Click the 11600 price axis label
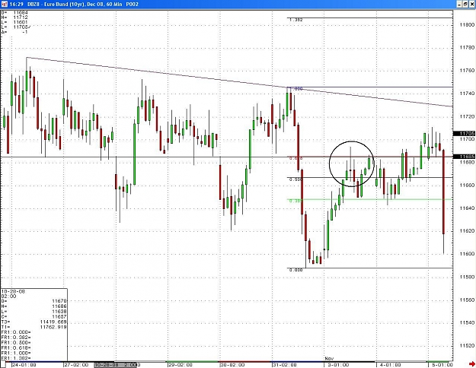 (467, 254)
